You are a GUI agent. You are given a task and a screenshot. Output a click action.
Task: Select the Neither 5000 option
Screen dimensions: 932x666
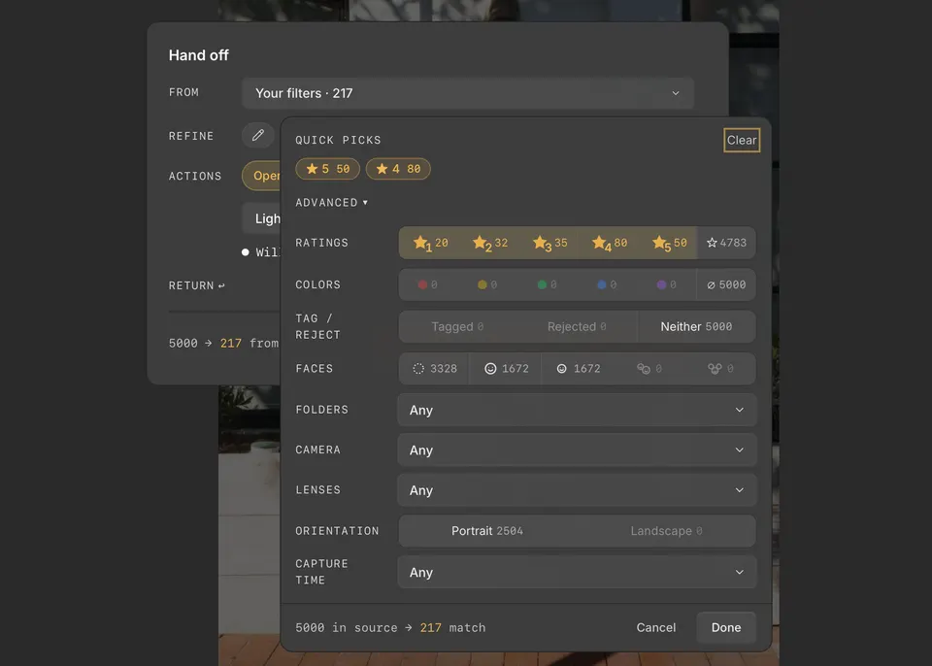(x=696, y=326)
